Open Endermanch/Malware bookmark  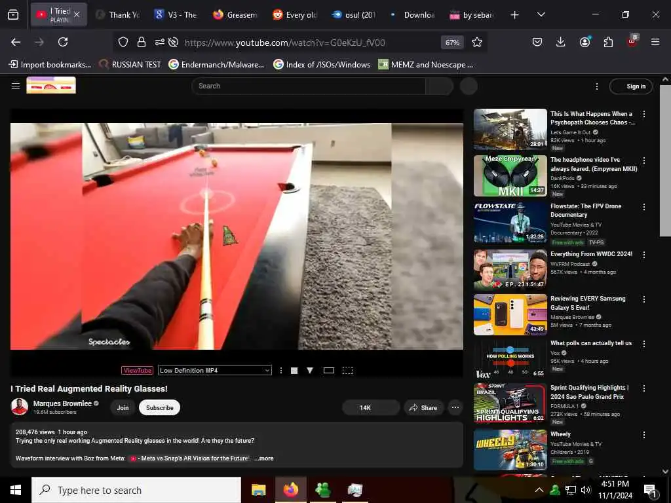216,65
